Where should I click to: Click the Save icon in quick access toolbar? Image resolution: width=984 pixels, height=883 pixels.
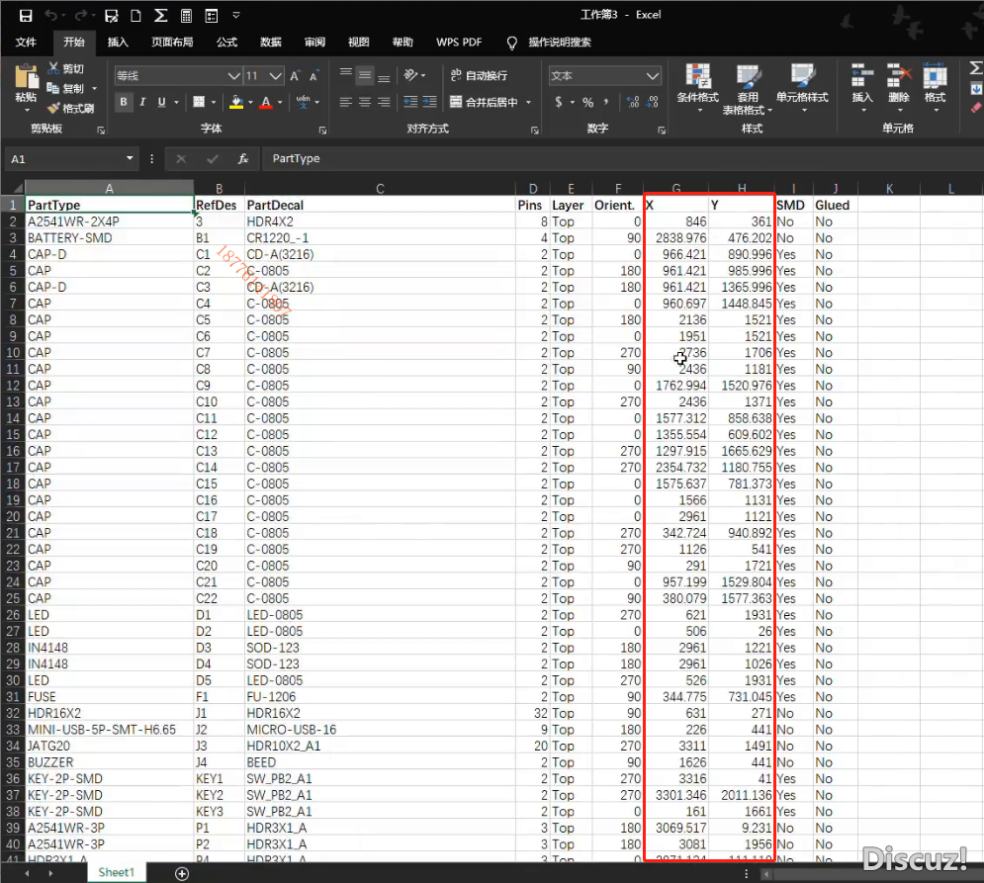coord(25,16)
